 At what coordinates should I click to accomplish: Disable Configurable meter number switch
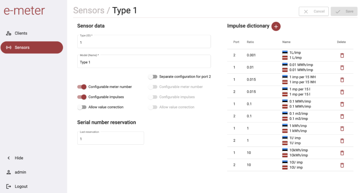82,87
